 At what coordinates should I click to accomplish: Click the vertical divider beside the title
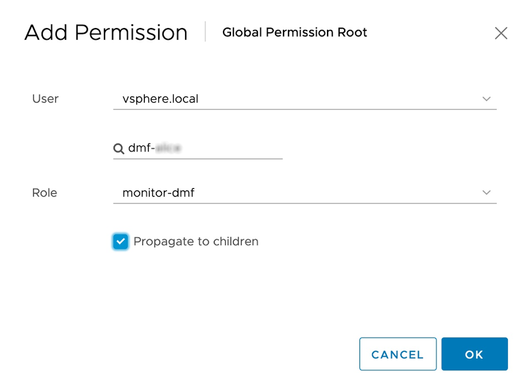tap(205, 31)
